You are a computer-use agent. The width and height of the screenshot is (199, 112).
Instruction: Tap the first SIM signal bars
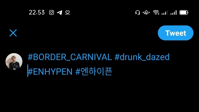(x=164, y=12)
